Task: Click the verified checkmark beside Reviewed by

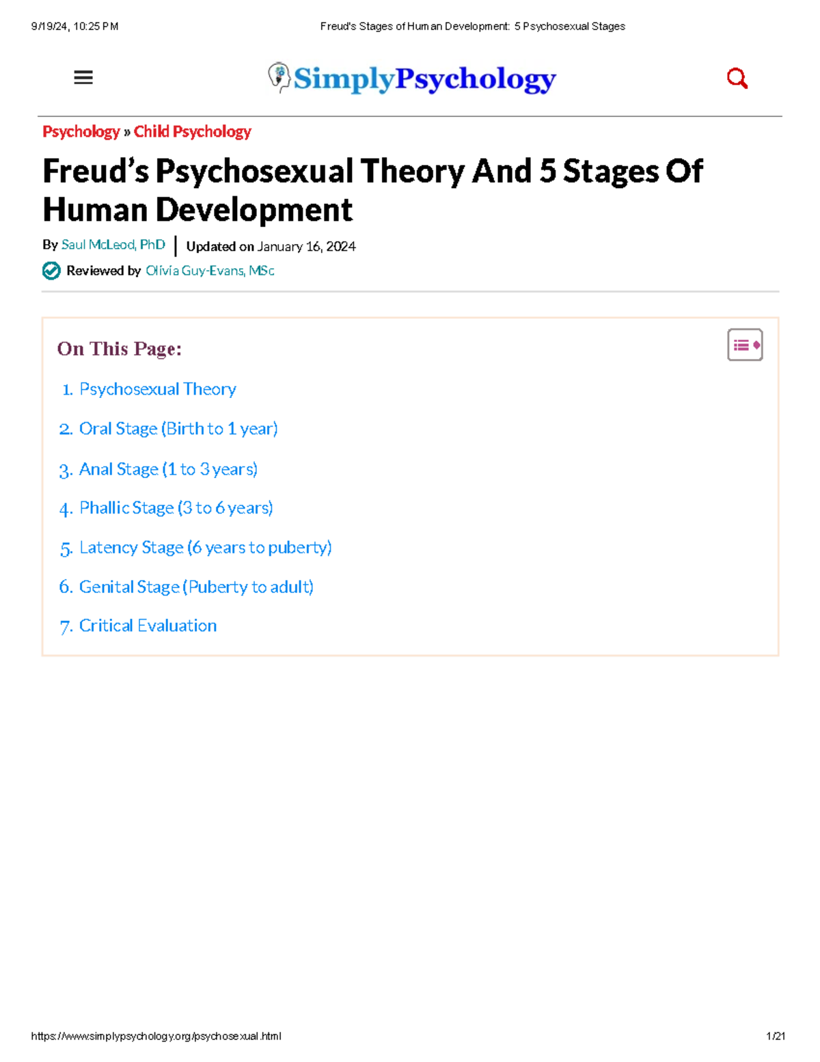Action: 51,271
